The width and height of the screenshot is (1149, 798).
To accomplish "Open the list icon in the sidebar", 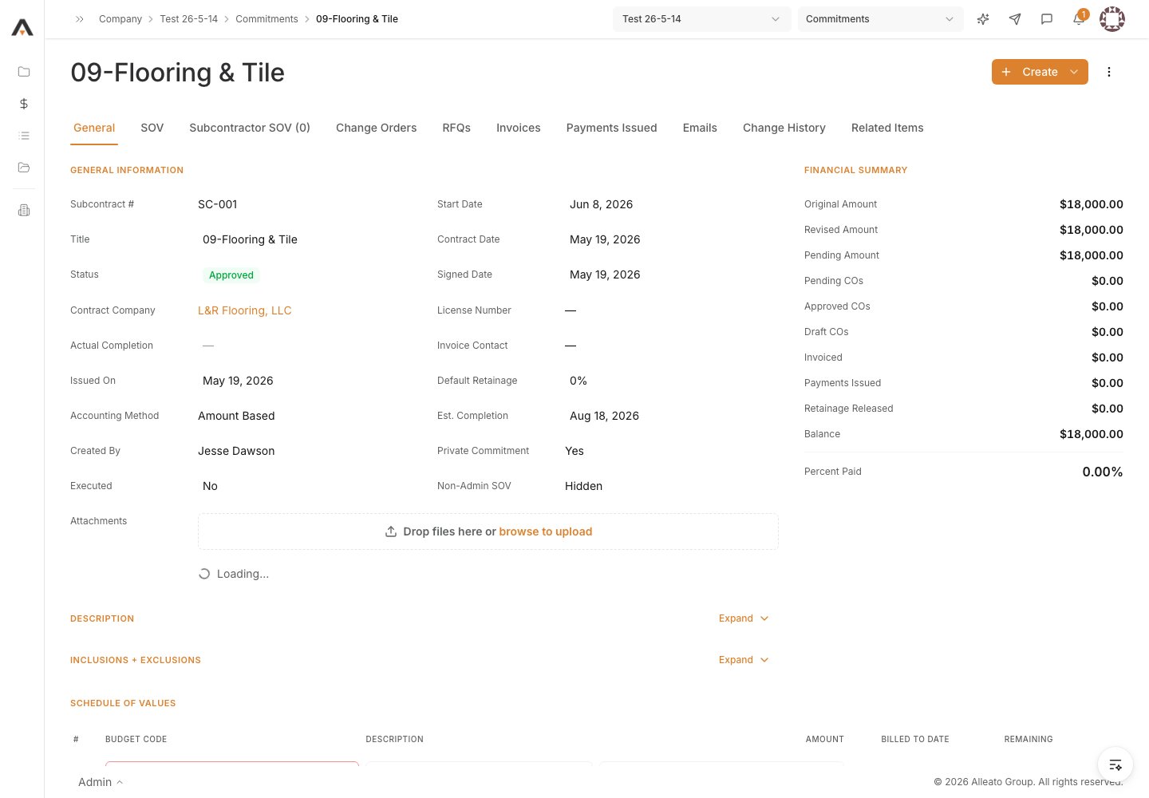I will point(24,136).
